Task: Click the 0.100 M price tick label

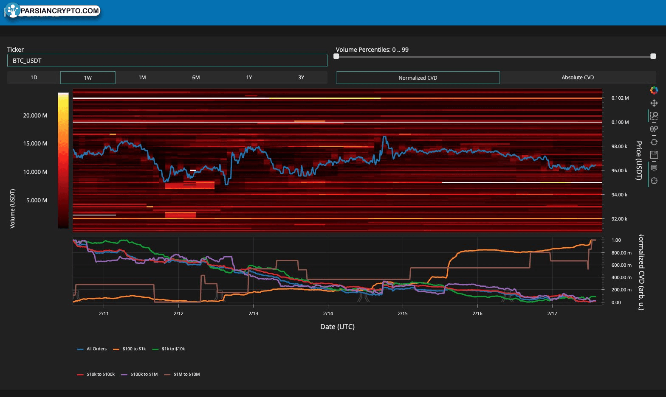Action: point(620,122)
